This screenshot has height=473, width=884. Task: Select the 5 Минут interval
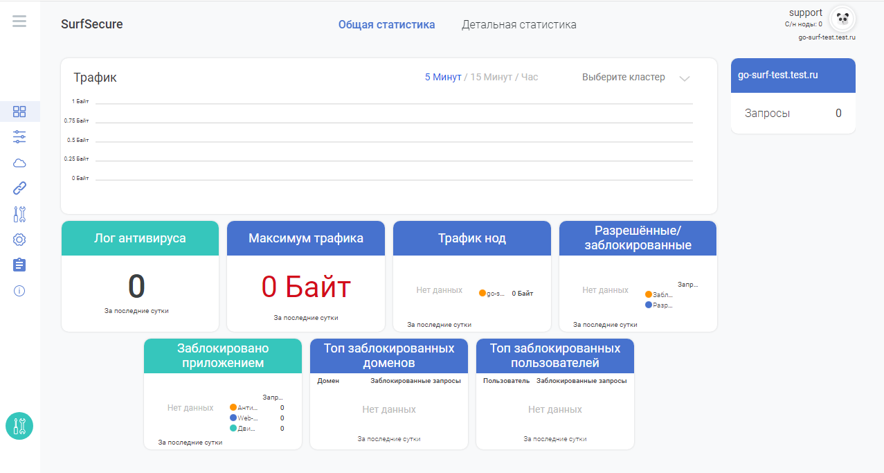pyautogui.click(x=443, y=77)
